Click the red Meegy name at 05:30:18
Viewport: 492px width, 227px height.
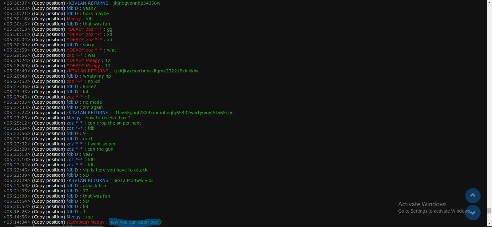pos(74,19)
